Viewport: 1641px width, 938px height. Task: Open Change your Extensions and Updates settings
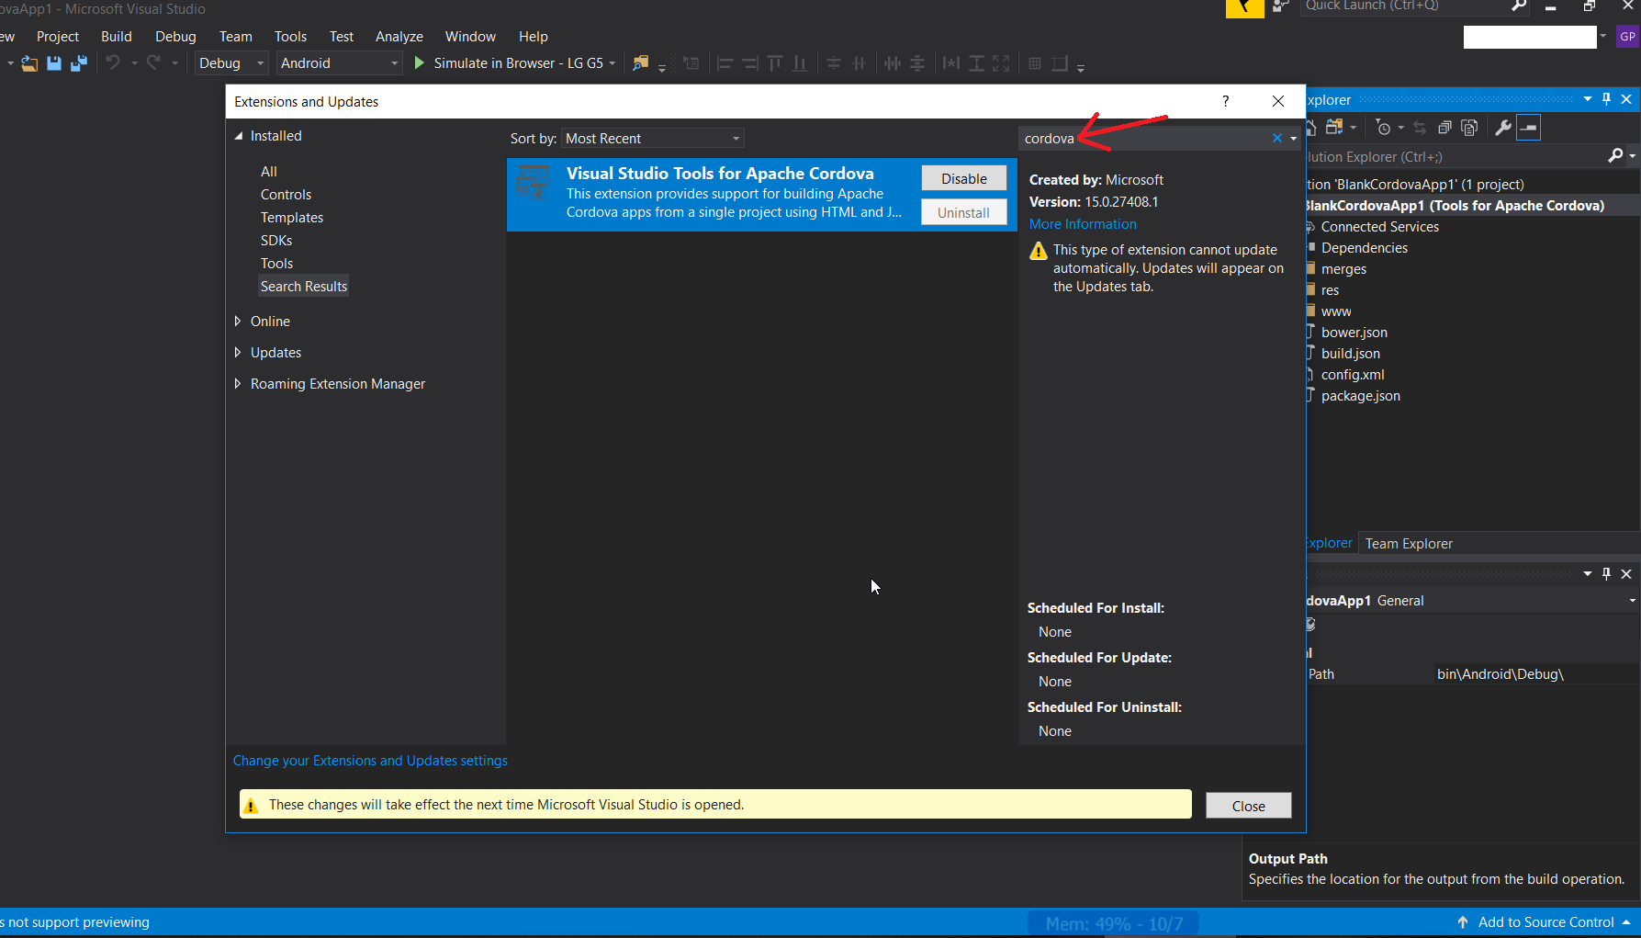click(x=370, y=761)
